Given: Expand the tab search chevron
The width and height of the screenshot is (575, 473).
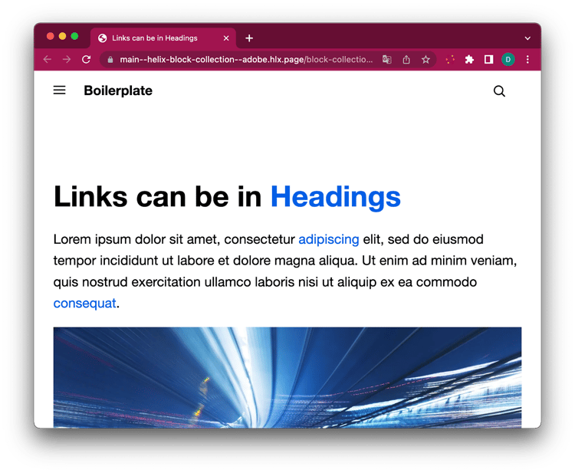Looking at the screenshot, I should click(x=527, y=38).
